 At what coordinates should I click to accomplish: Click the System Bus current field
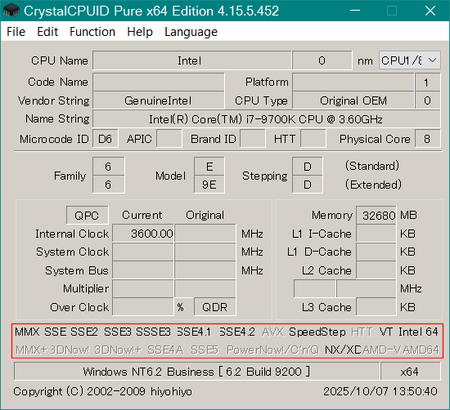click(x=143, y=270)
